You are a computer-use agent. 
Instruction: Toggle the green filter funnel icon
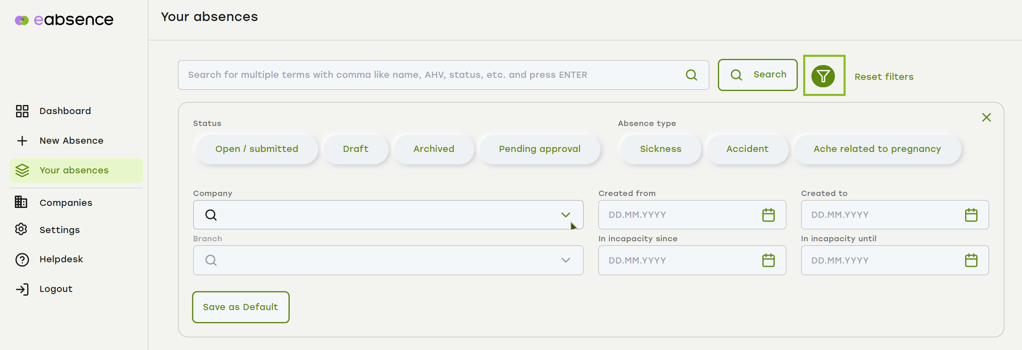tap(824, 76)
